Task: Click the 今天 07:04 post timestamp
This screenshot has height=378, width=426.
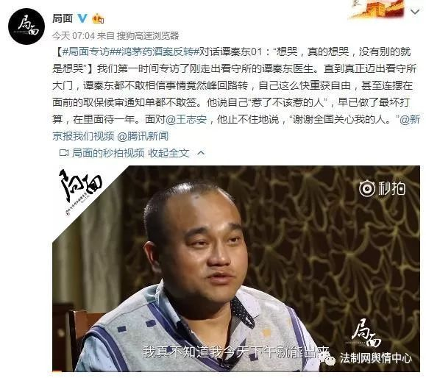Action: coord(74,35)
